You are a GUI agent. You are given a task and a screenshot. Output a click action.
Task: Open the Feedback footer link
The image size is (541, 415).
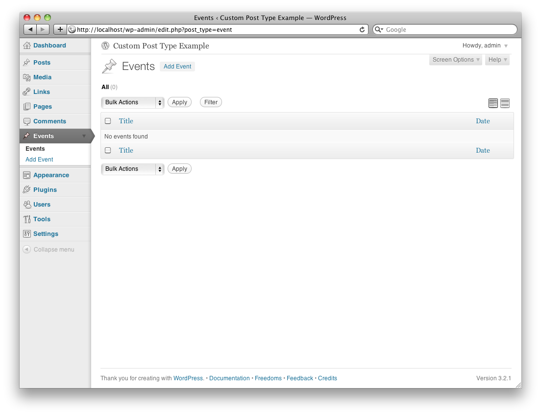coord(300,378)
